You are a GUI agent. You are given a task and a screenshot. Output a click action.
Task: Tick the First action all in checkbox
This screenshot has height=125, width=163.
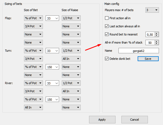[107, 18]
